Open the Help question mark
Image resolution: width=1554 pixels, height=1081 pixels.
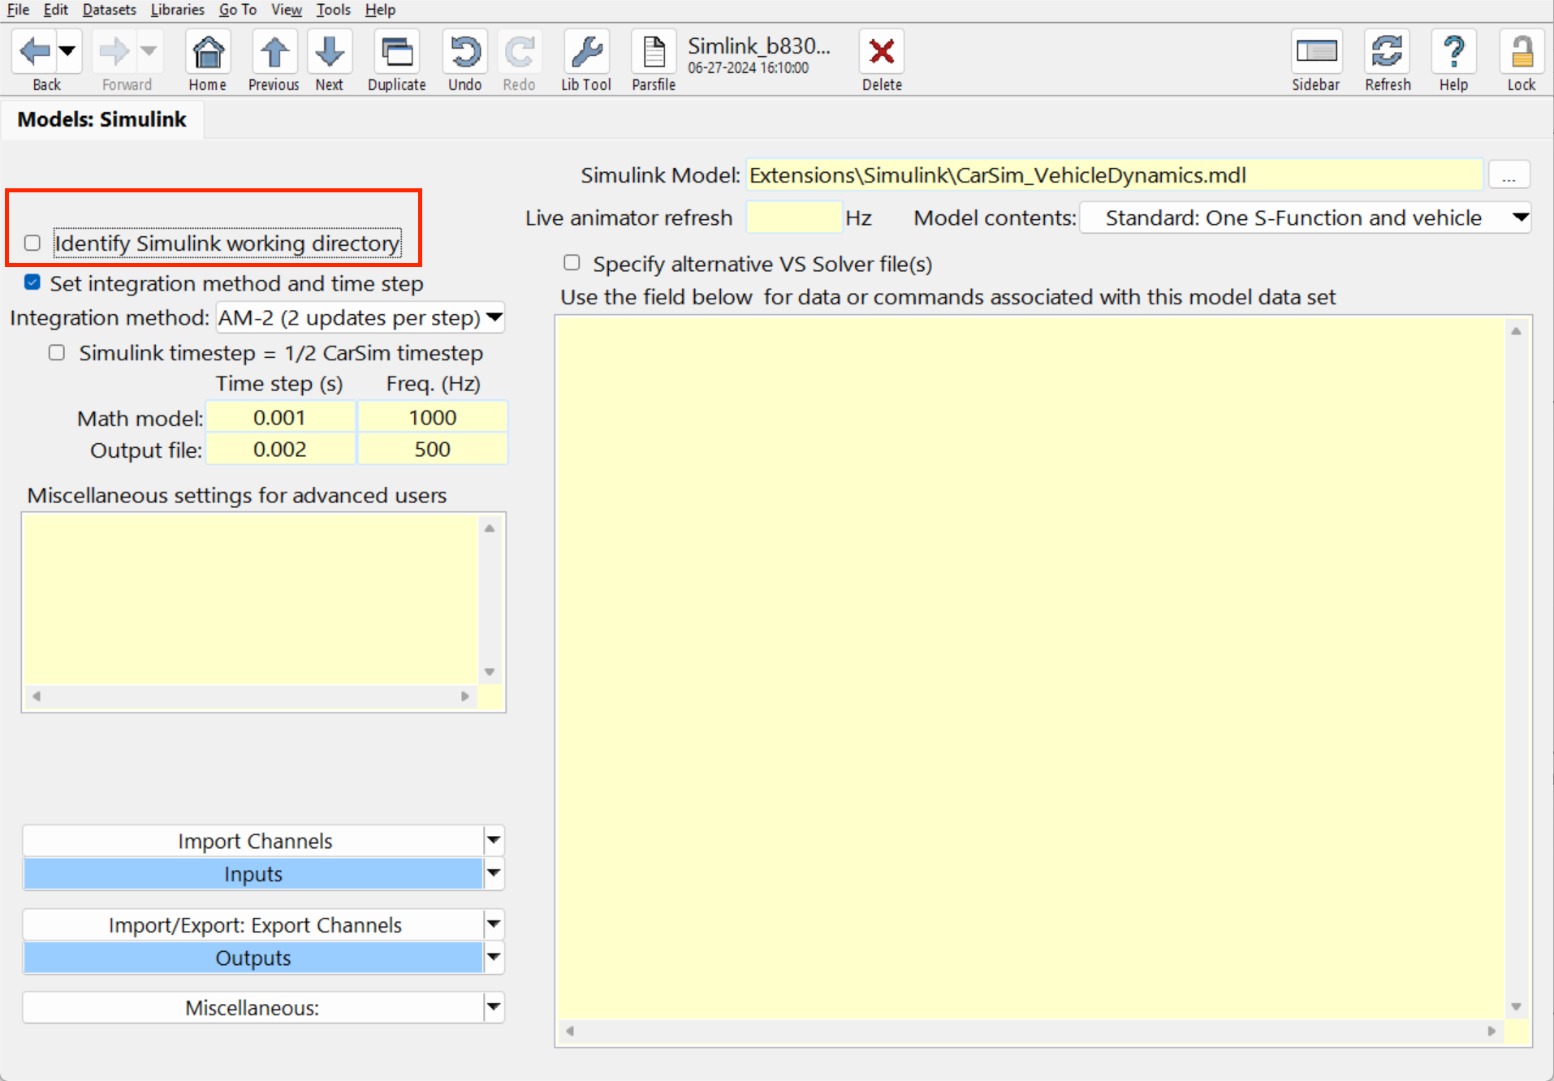coord(1454,52)
